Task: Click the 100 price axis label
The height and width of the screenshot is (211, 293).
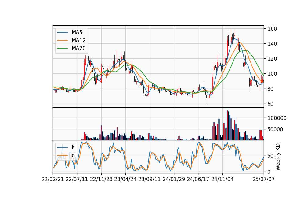Action: tap(273, 74)
